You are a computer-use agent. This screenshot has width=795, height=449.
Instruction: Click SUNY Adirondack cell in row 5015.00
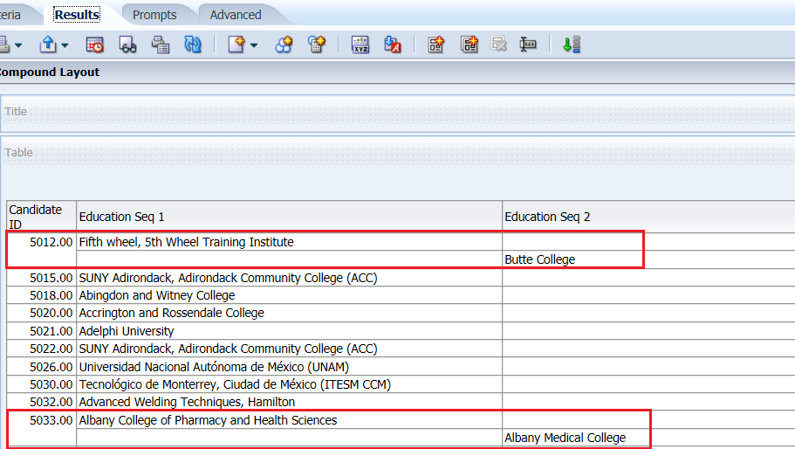[289, 278]
